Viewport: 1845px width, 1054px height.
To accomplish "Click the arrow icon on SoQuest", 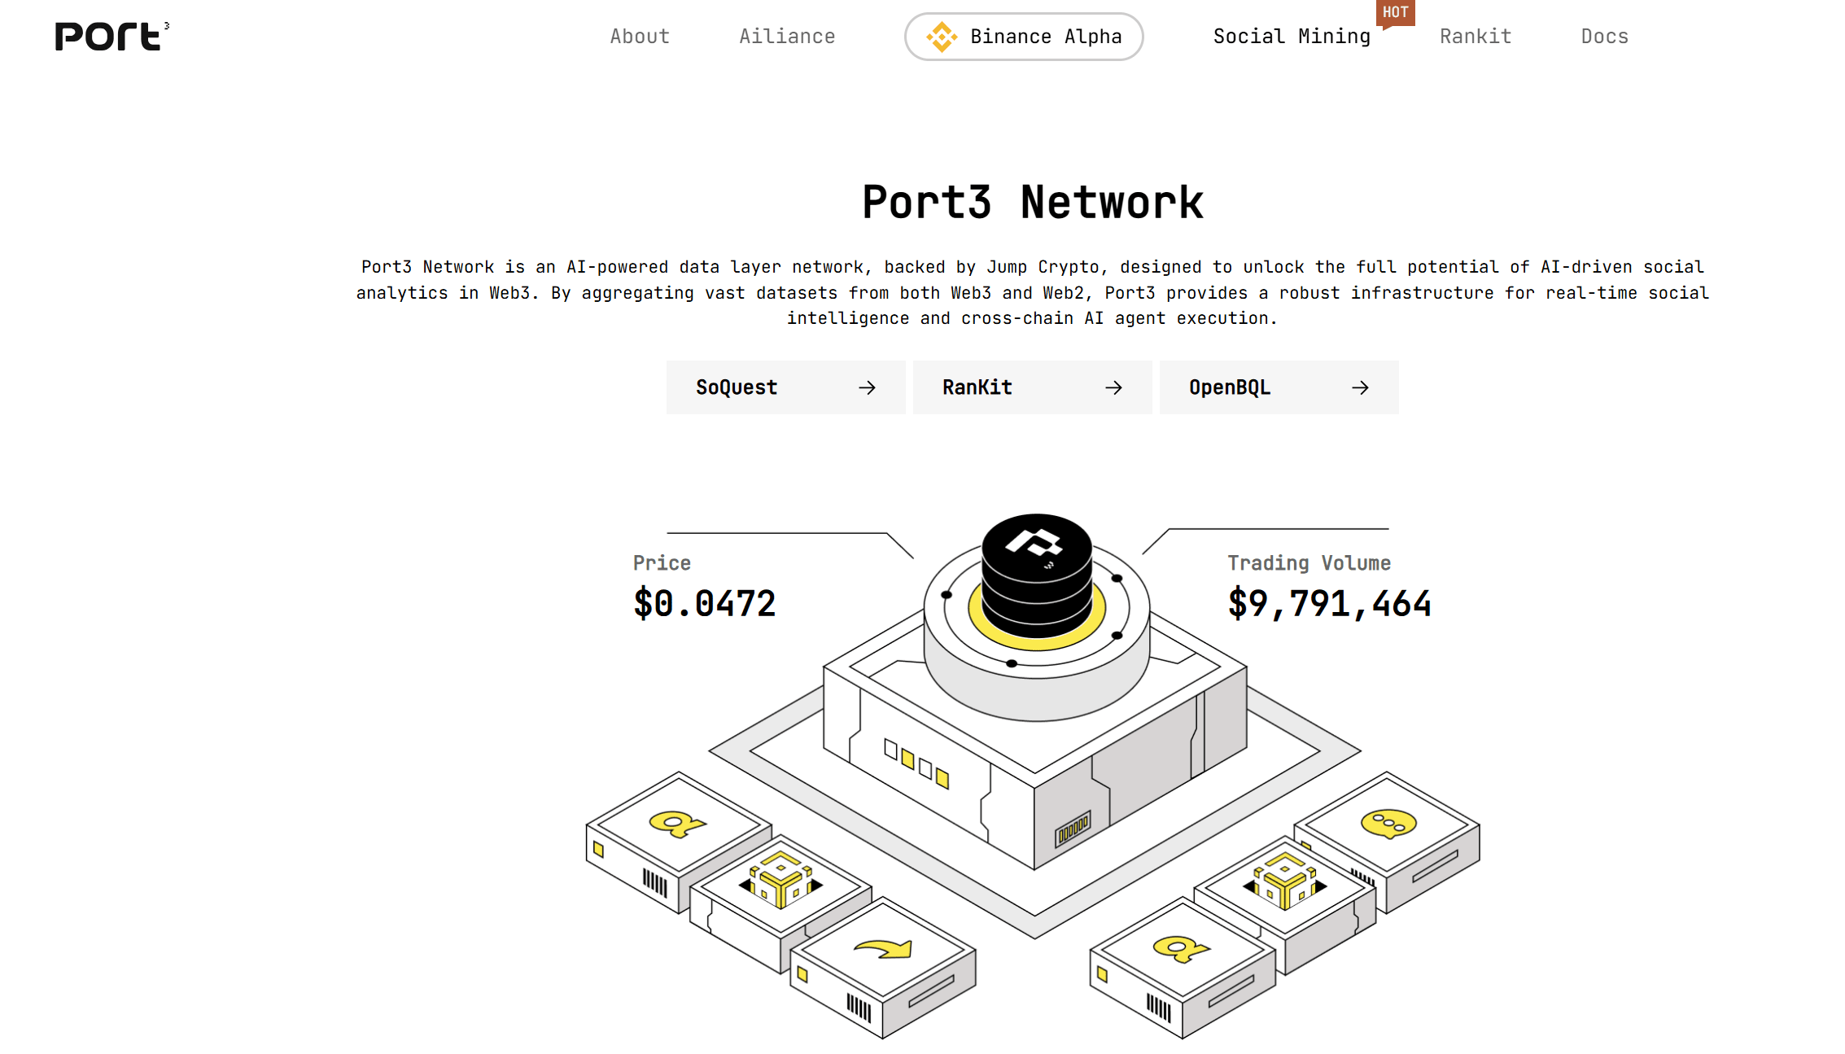I will tap(867, 388).
